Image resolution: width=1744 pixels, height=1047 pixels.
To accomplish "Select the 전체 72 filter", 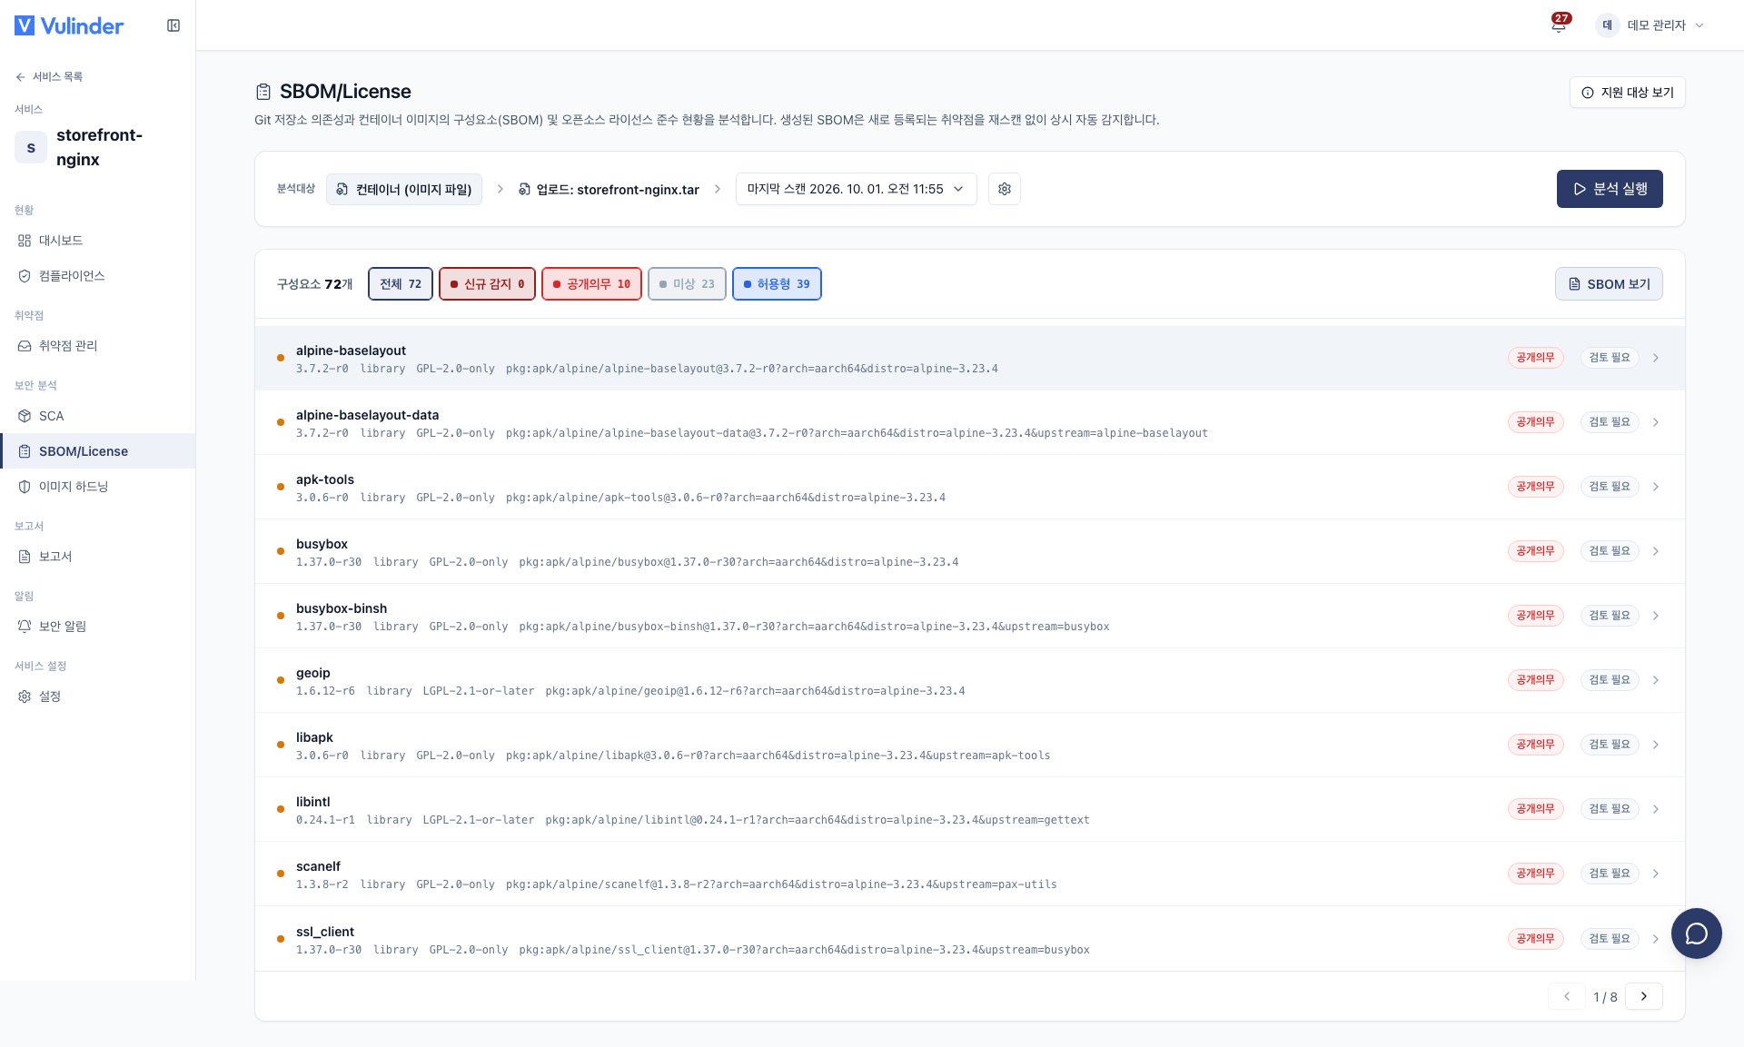I will click(x=401, y=284).
